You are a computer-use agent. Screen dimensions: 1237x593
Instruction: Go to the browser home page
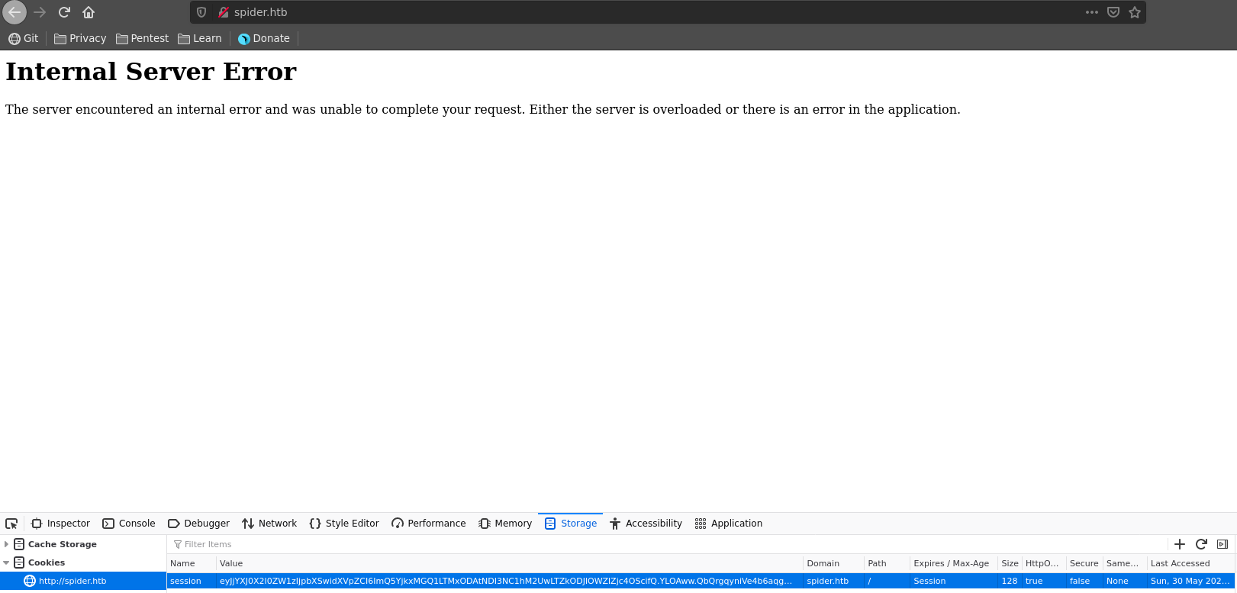tap(89, 12)
